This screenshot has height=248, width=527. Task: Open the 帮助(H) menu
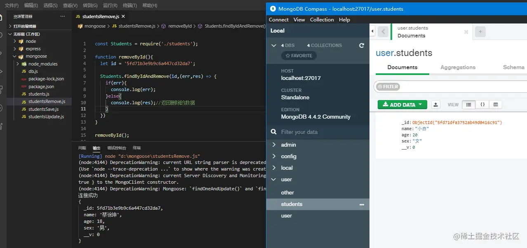149,5
